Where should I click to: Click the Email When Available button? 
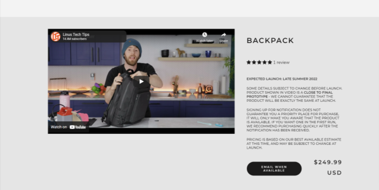(274, 169)
